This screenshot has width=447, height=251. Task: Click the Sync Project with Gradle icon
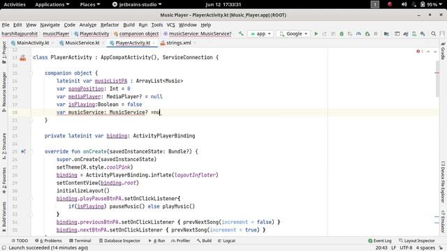(x=406, y=33)
